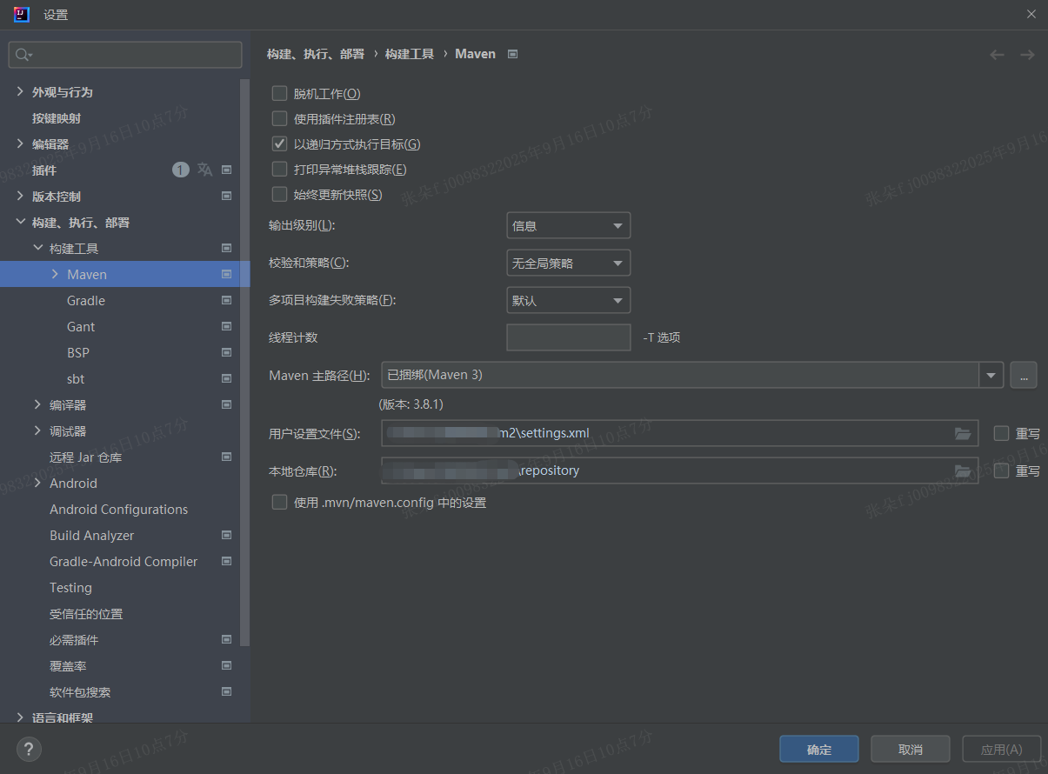The width and height of the screenshot is (1048, 774).
Task: Select Testing in the settings tree
Action: (70, 587)
